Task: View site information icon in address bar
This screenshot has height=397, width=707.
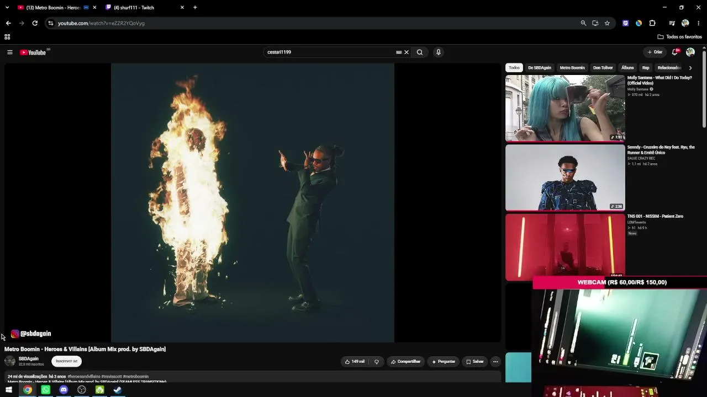Action: pyautogui.click(x=50, y=23)
